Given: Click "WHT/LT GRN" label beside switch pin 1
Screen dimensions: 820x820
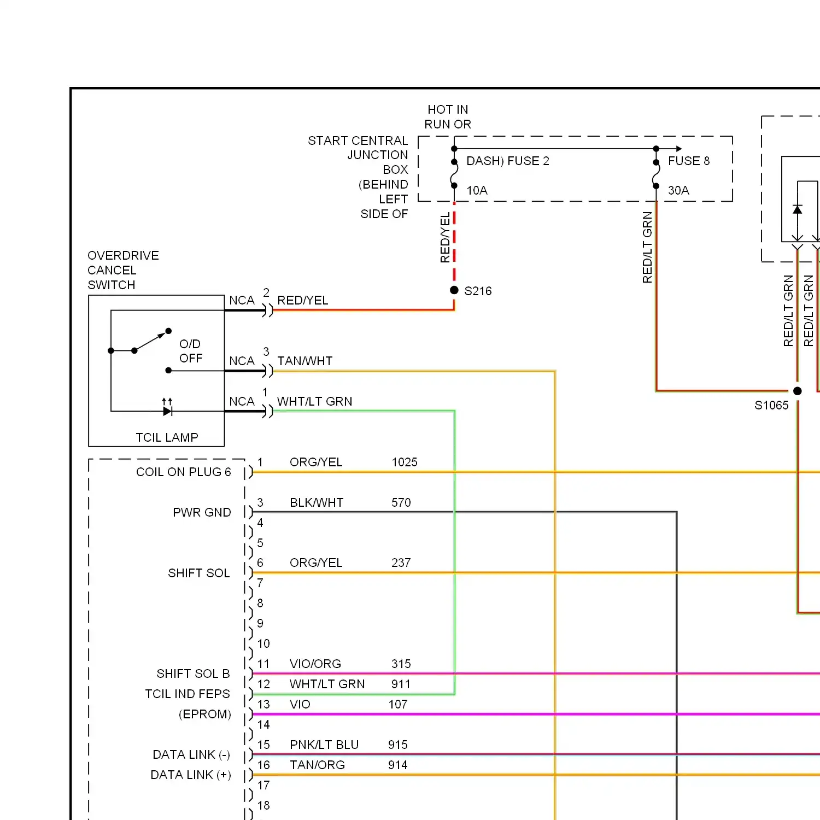Looking at the screenshot, I should click(315, 401).
